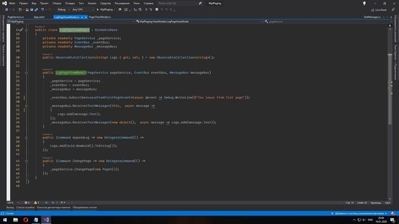
Task: Open the Расширения menu
Action: tap(122, 3)
